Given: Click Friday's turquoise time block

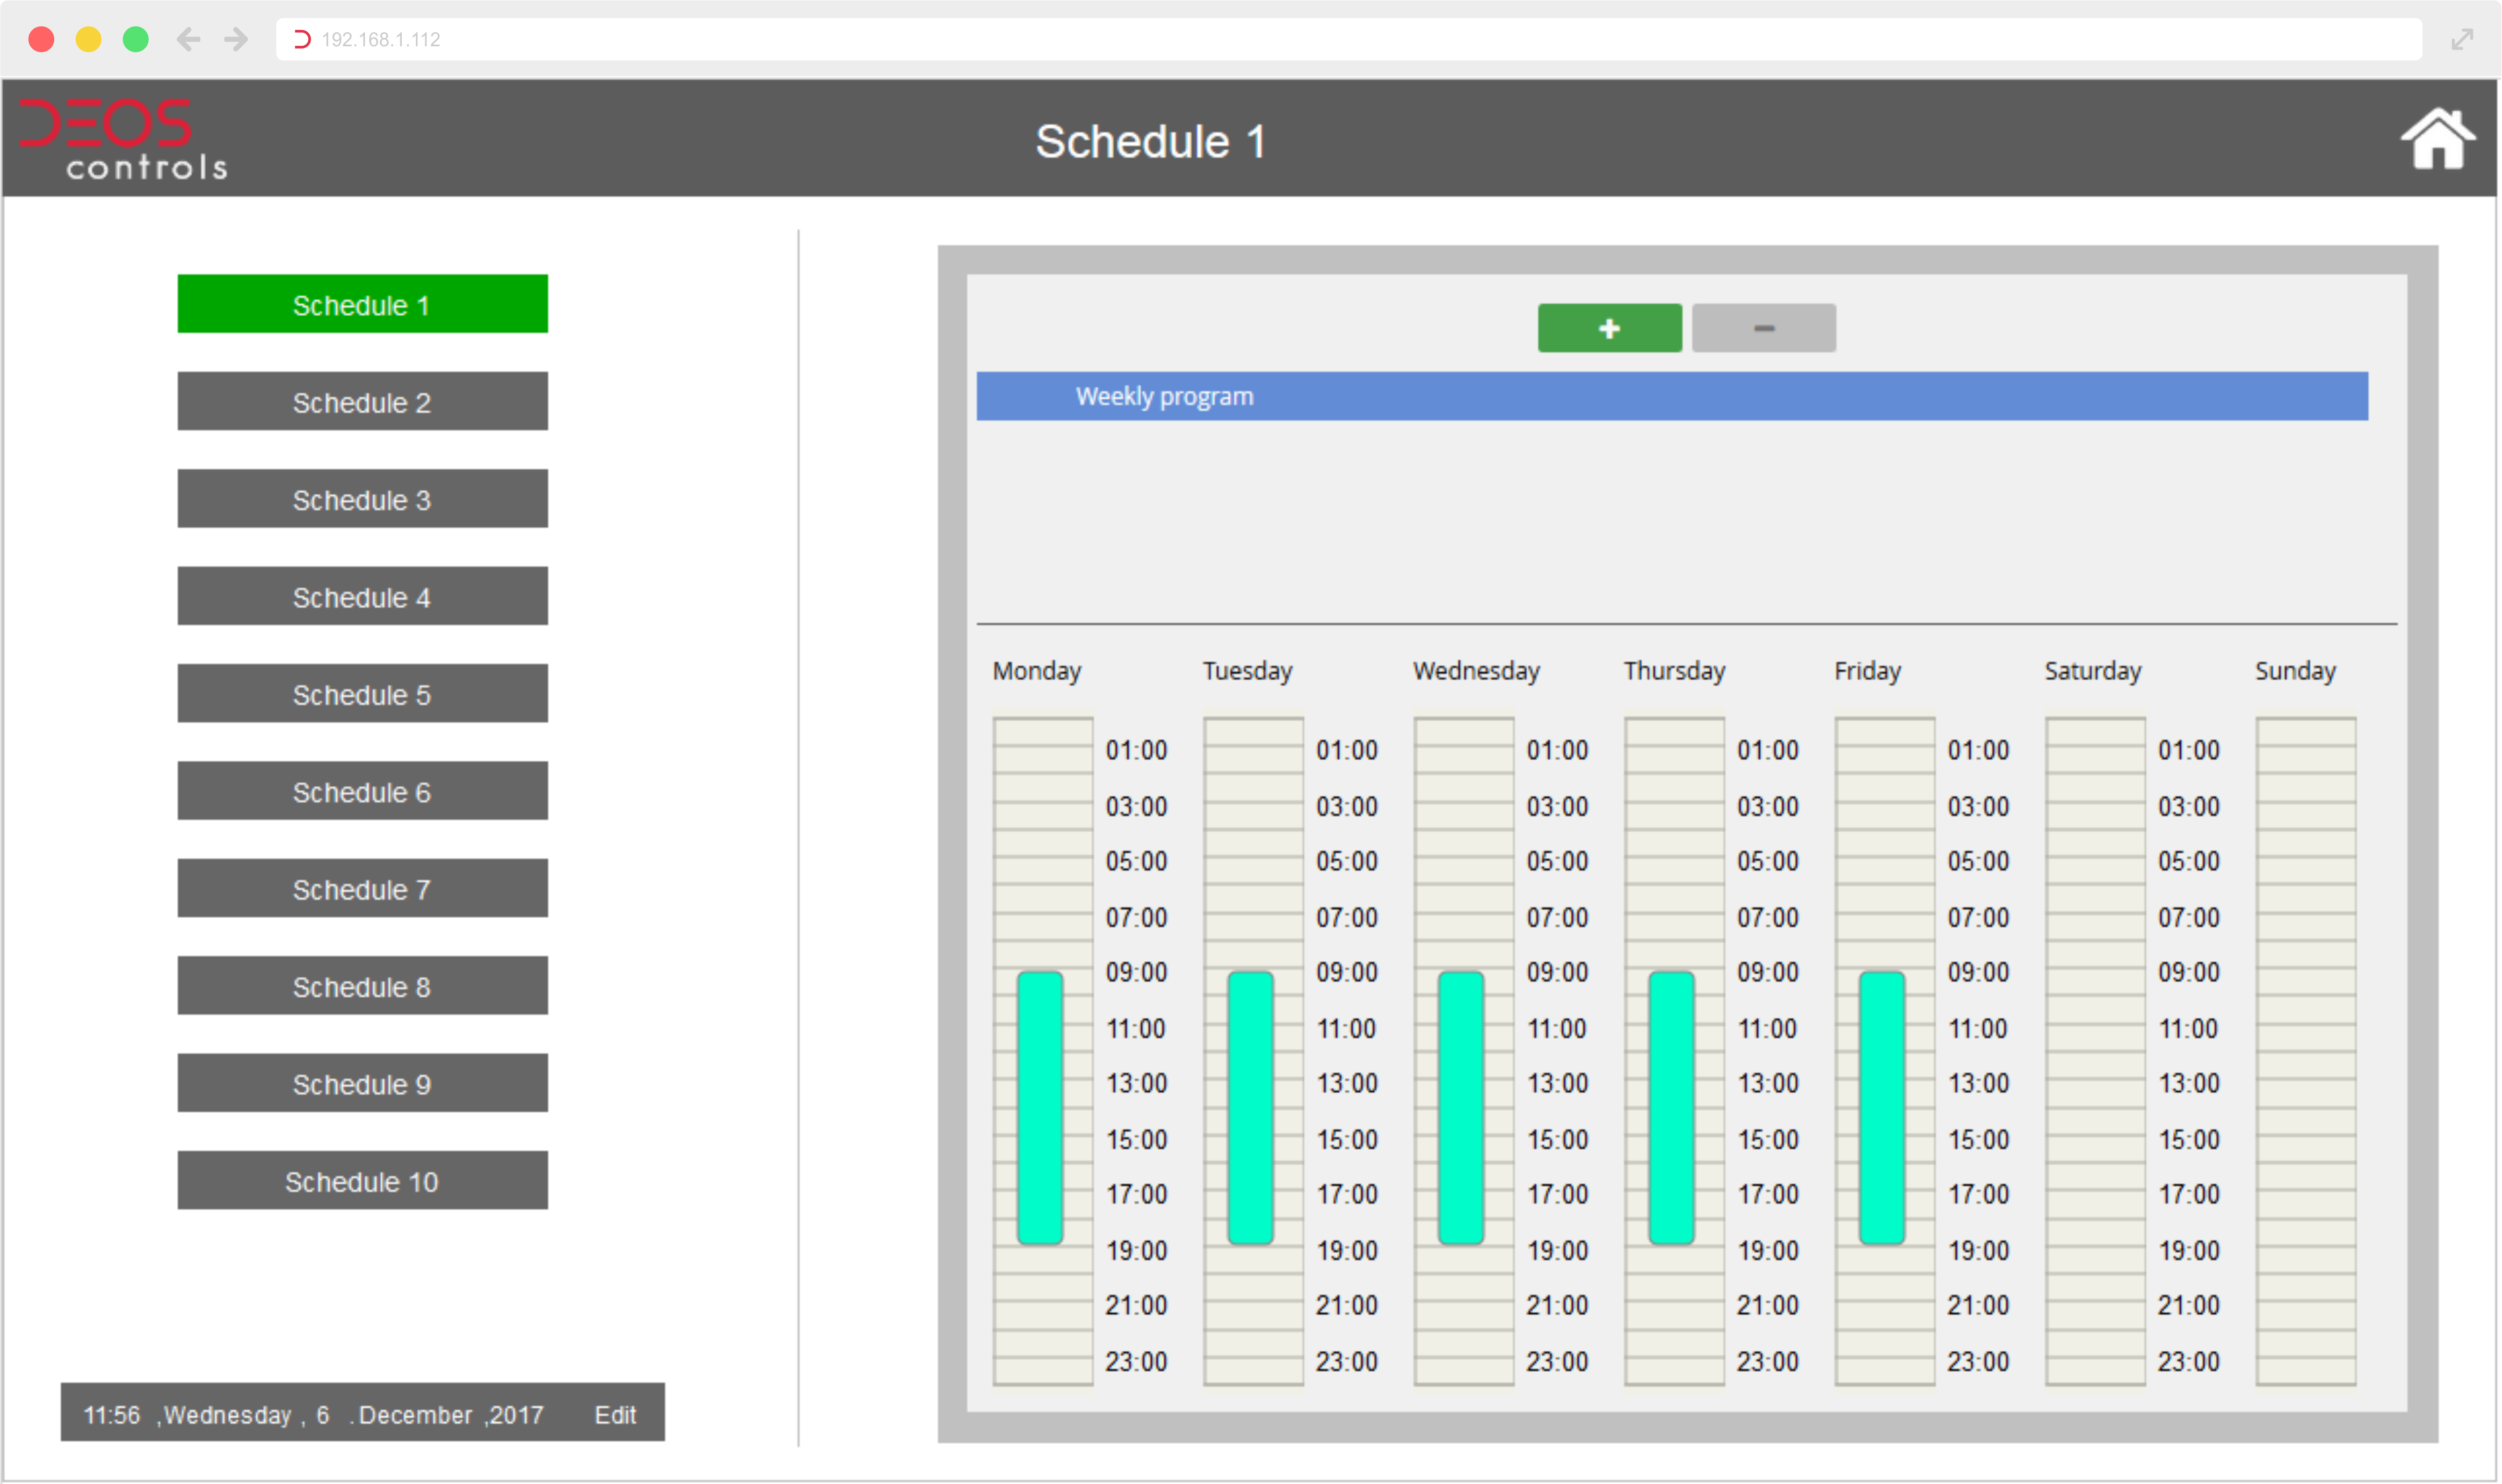Looking at the screenshot, I should point(1881,1107).
